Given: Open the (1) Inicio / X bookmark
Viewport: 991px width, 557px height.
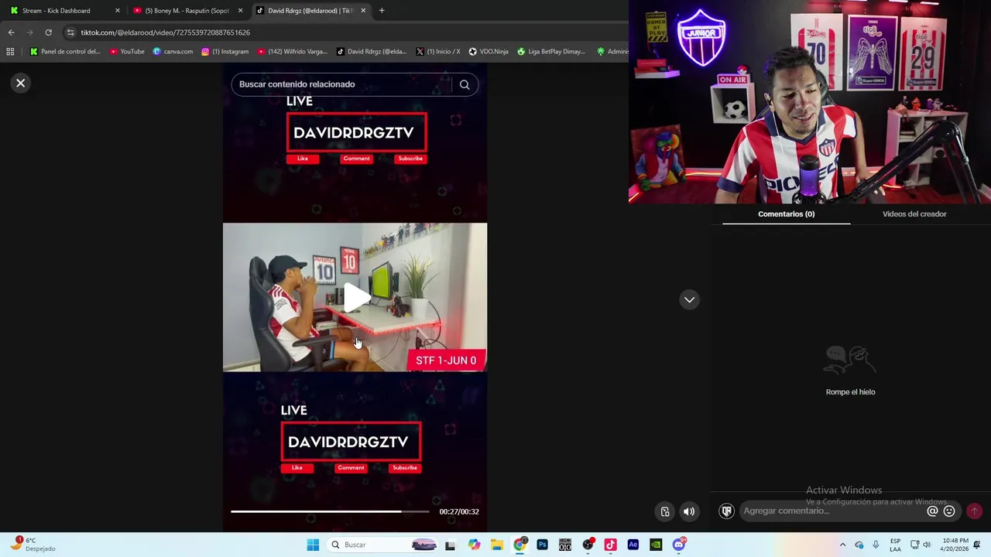Looking at the screenshot, I should point(437,52).
